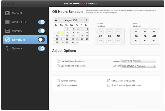Enable the Schedule toggle switch
The width and height of the screenshot is (165, 111).
click(x=42, y=40)
